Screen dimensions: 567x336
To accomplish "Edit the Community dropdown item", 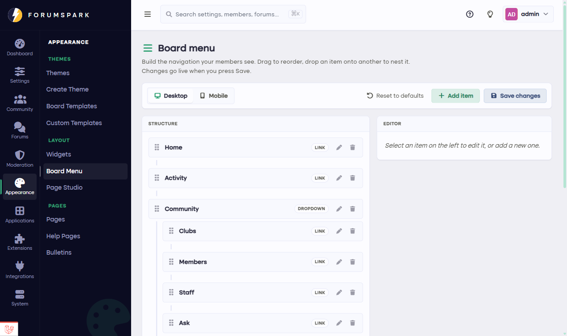I will (339, 209).
